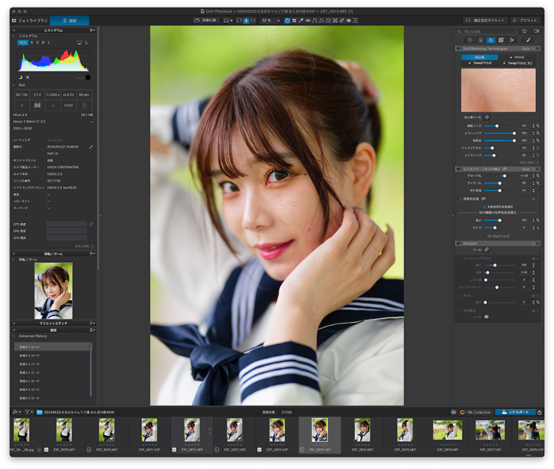554x469 pixels.
Task: Switch to the Customize (設定) tab
Action: pyautogui.click(x=70, y=21)
